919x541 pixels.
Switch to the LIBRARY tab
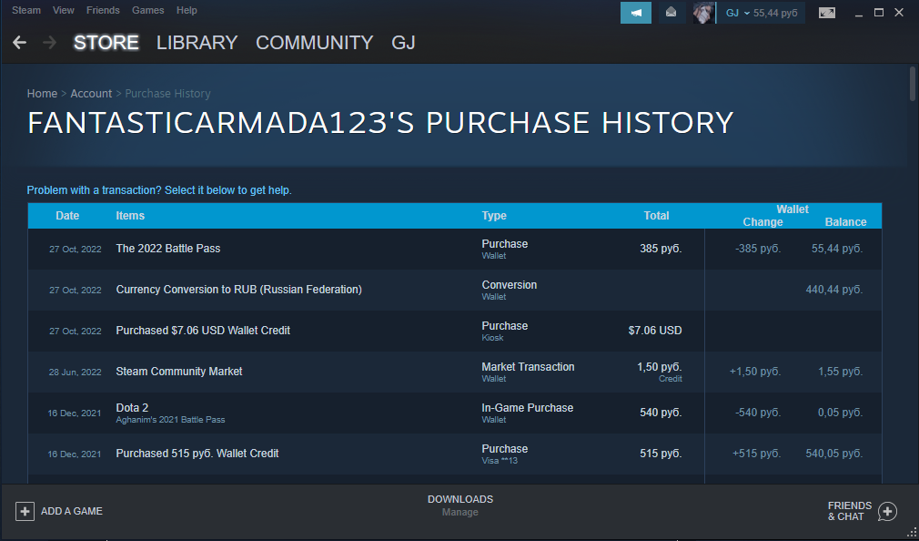(197, 42)
